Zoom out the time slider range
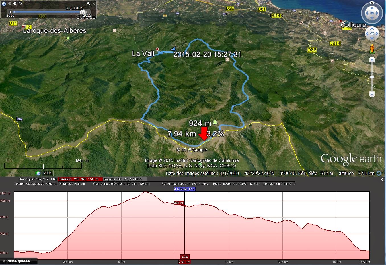Image resolution: width=386 pixels, height=265 pixels. 10,4
